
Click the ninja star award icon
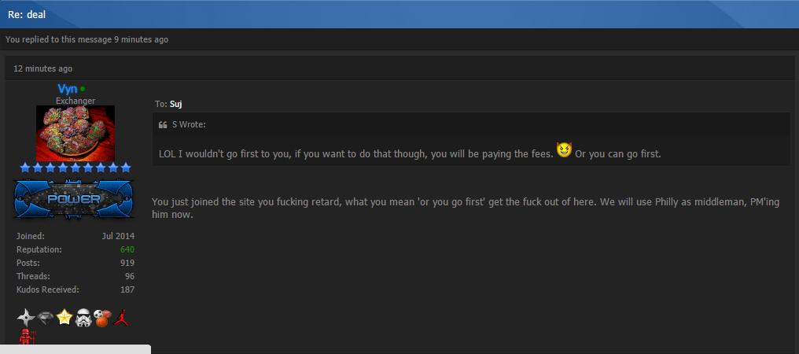point(26,319)
